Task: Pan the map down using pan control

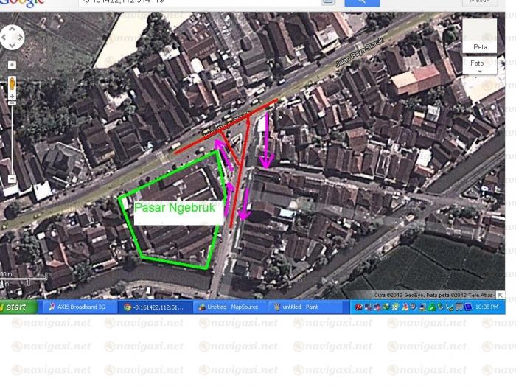Action: pos(13,45)
